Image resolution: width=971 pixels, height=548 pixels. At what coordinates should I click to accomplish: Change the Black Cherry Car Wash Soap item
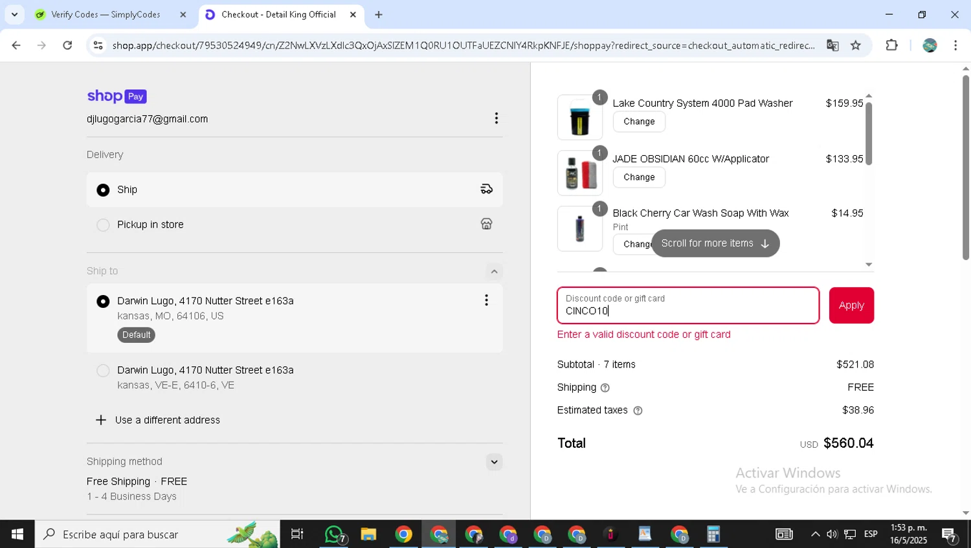click(633, 244)
